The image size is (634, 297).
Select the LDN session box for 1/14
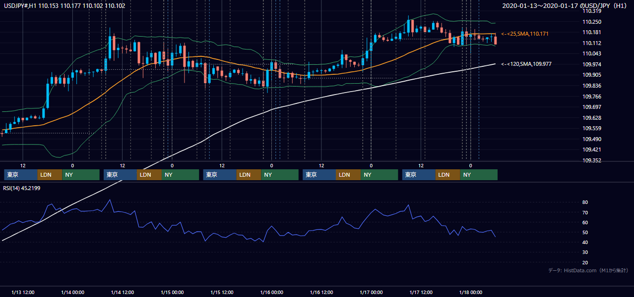click(x=149, y=175)
